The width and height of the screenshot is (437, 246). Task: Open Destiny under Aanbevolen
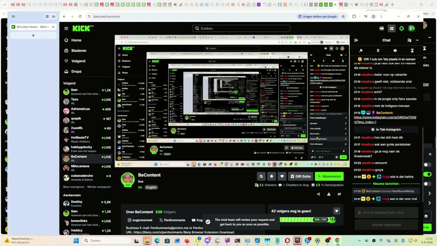coord(87,204)
